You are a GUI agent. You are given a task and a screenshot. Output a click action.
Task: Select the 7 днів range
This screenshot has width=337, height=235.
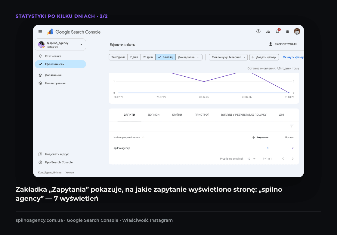(x=134, y=57)
